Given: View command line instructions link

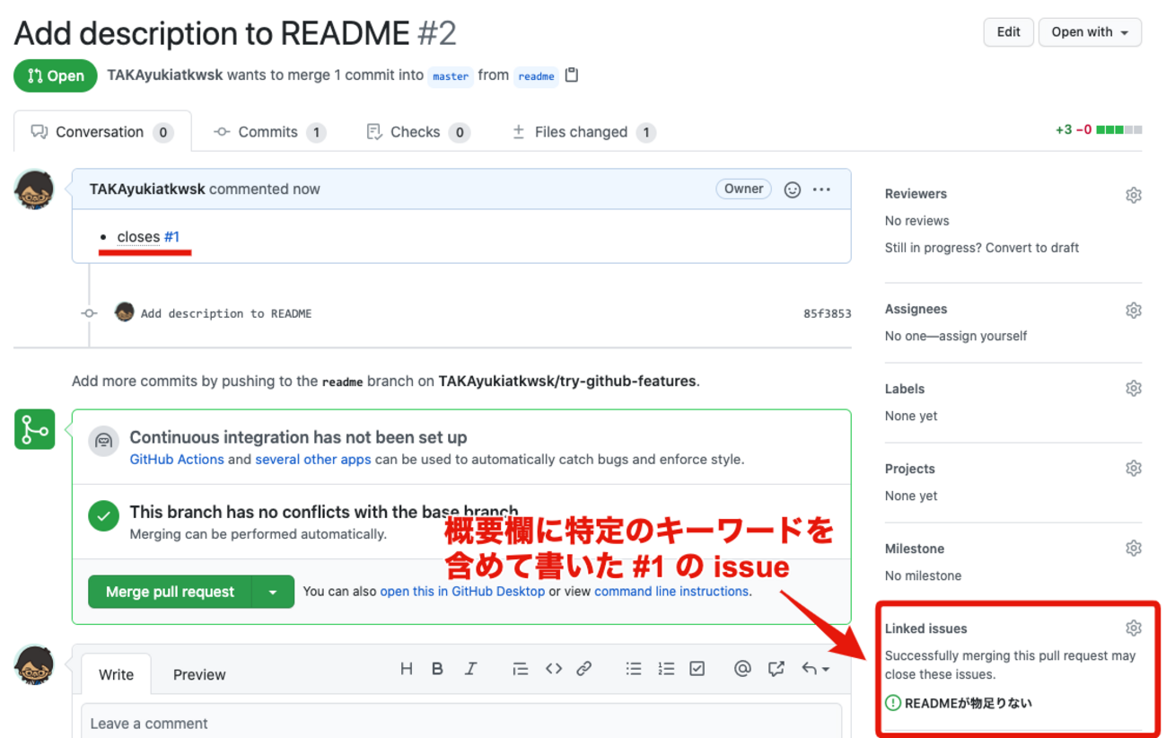Looking at the screenshot, I should click(x=671, y=592).
